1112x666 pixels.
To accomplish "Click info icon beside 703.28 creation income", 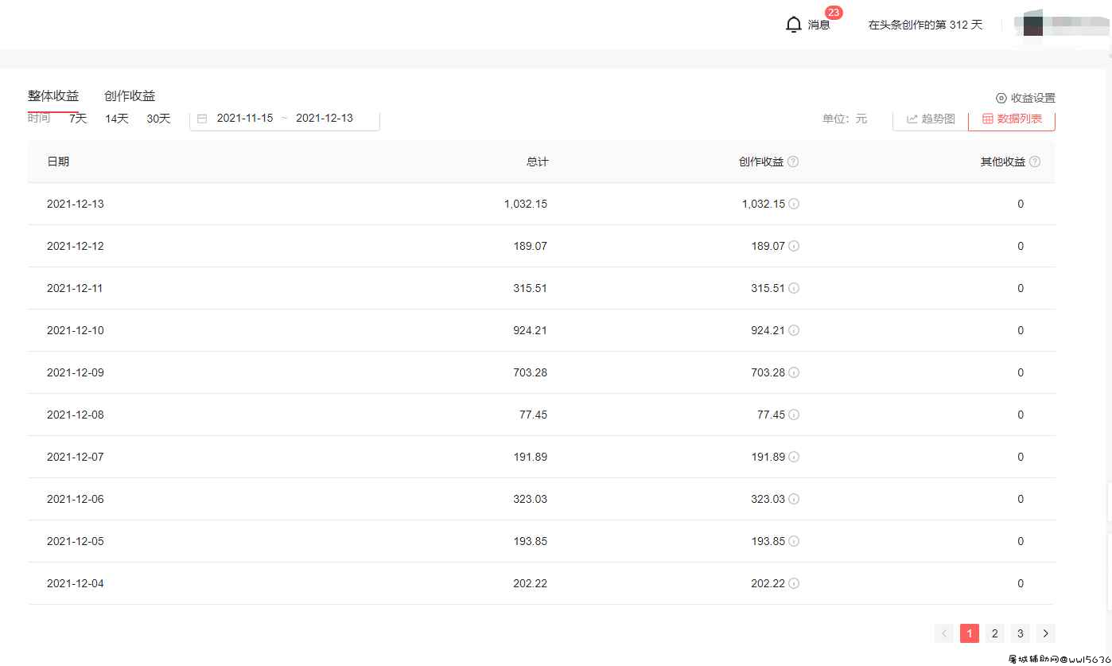I will point(794,372).
